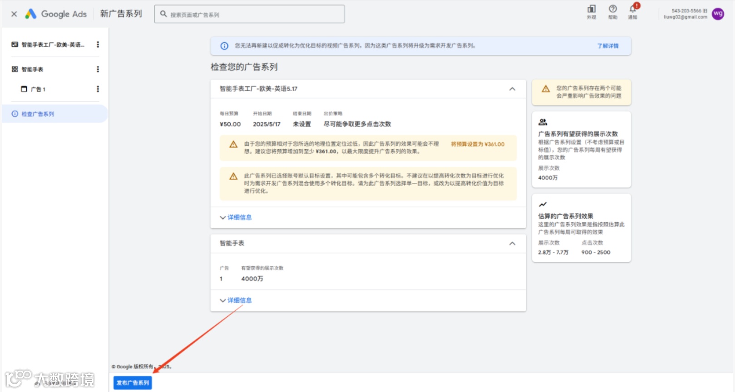Screen dimensions: 735x392
Task: Select 智能手表工厂-欧美-英语 in sidebar
Action: pyautogui.click(x=53, y=44)
